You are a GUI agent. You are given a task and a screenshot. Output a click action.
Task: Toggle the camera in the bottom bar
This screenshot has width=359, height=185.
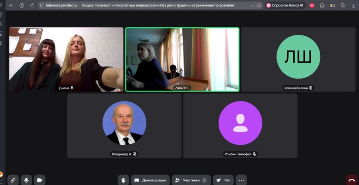[39, 180]
